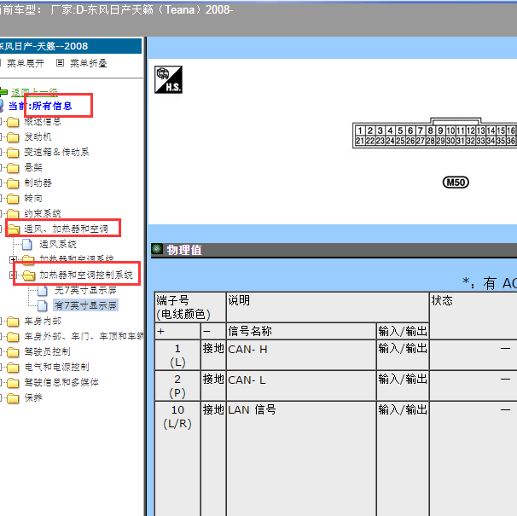Open the 驾驶员控制 folder
Image resolution: width=517 pixels, height=516 pixels.
pos(47,351)
